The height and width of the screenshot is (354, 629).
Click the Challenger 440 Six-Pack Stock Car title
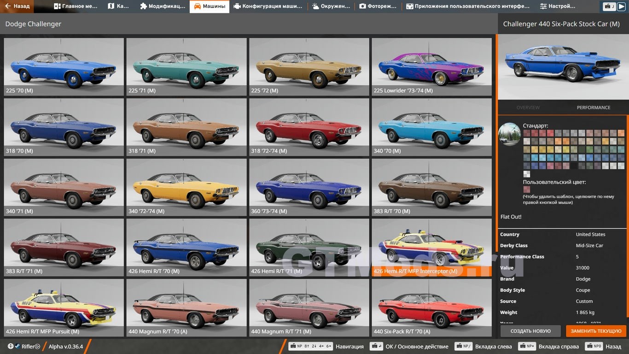pyautogui.click(x=561, y=24)
